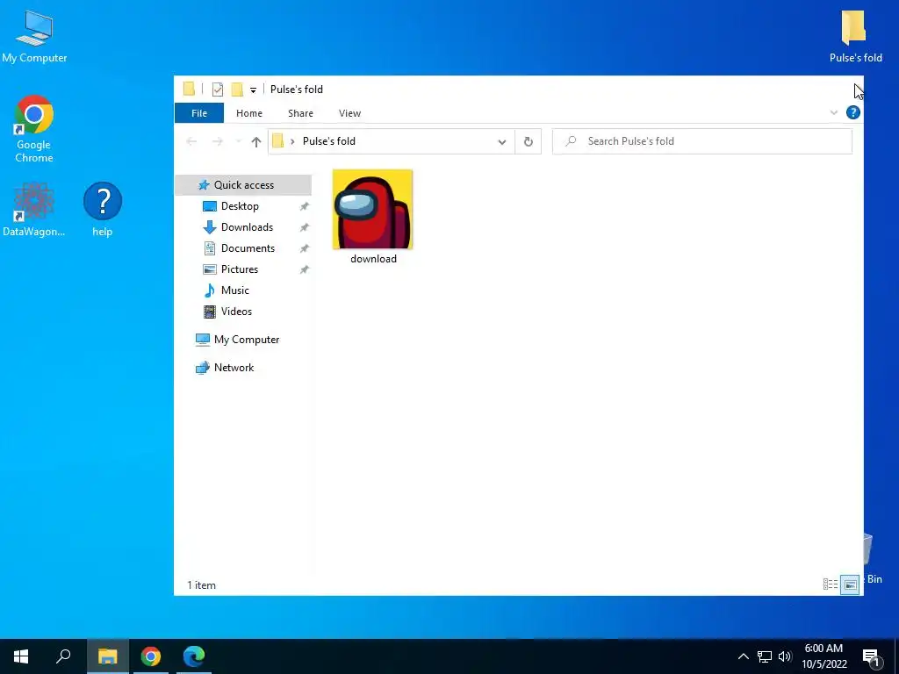Select Network in the navigation pane
This screenshot has height=674, width=899.
click(234, 368)
